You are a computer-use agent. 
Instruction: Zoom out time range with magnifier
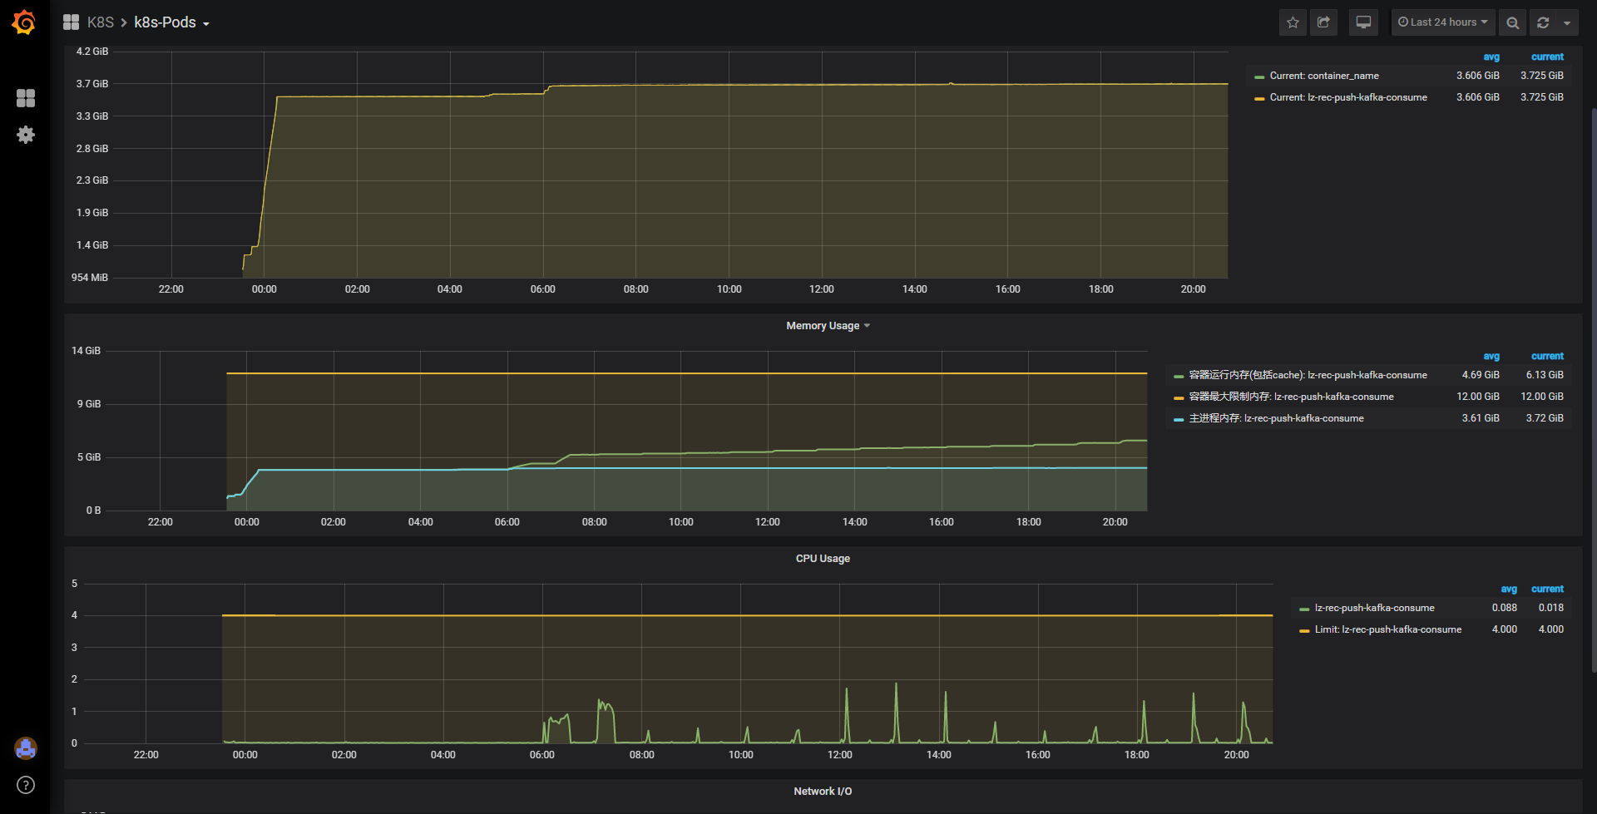(x=1513, y=22)
